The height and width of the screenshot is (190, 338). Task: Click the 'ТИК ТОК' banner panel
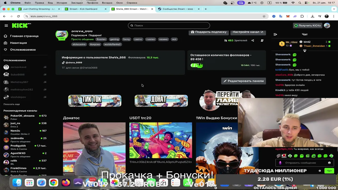(95, 101)
